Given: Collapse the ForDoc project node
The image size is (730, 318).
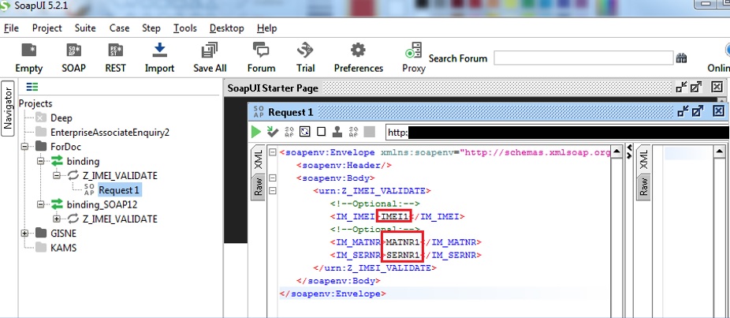Looking at the screenshot, I should pos(25,147).
